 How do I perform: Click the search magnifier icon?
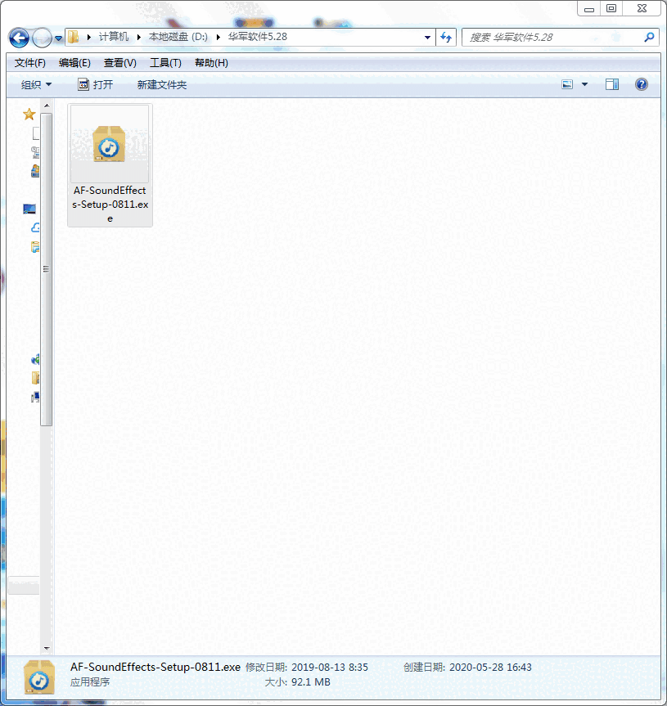pyautogui.click(x=649, y=38)
